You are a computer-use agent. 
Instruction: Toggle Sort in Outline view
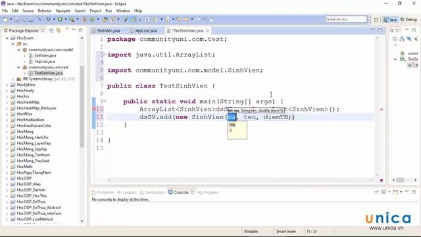[402, 39]
